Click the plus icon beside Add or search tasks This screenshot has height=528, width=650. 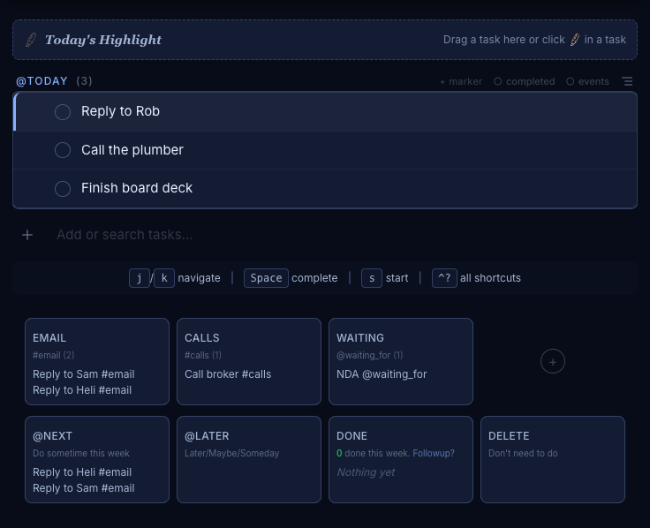27,235
